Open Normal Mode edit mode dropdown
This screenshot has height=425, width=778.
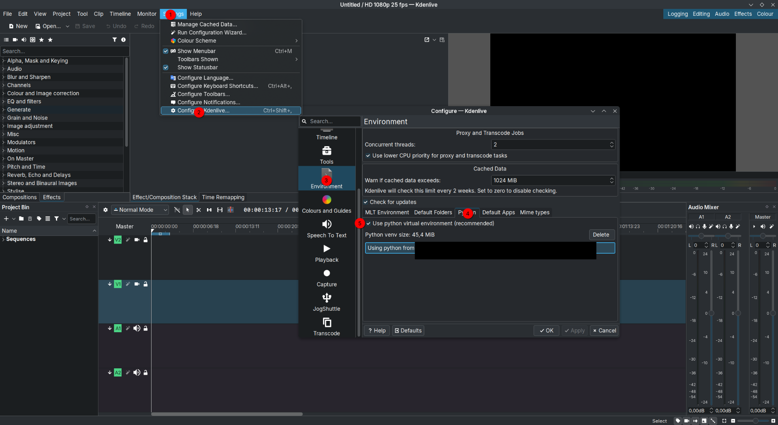coord(140,210)
